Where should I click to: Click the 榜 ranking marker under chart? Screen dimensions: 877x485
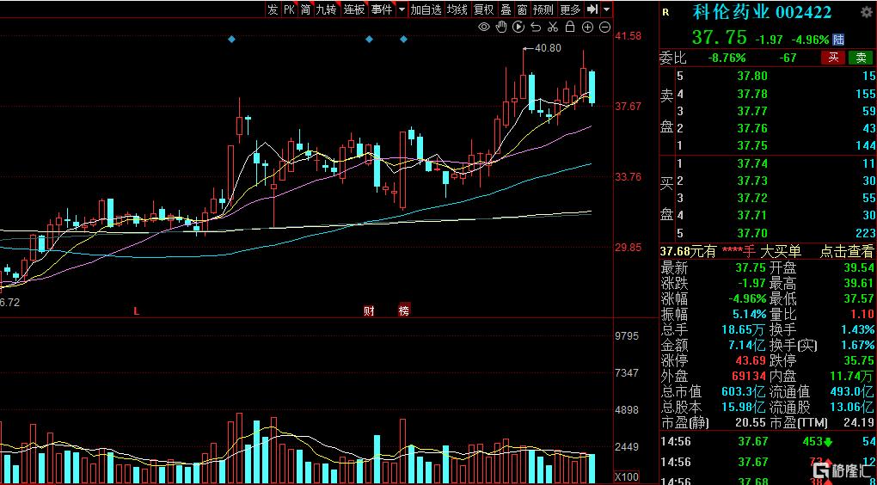(x=404, y=310)
